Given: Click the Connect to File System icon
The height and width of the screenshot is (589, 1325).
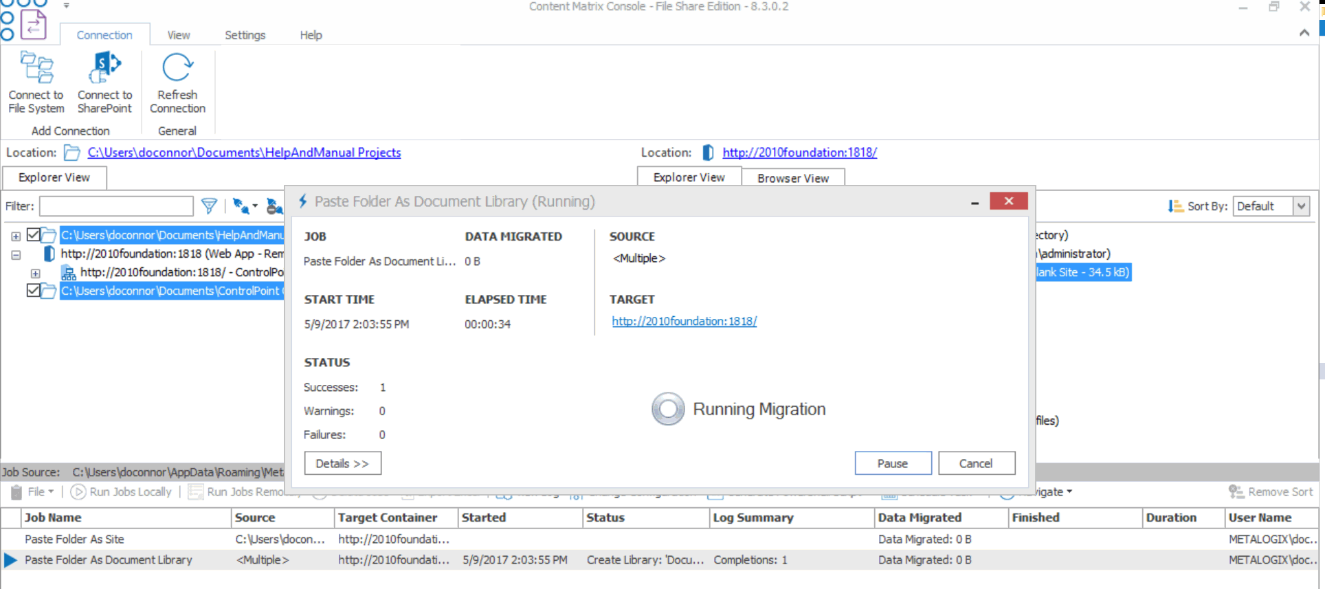Looking at the screenshot, I should click(x=36, y=67).
